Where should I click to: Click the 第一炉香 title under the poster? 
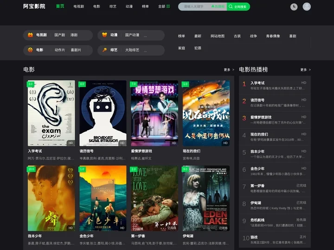138,236
